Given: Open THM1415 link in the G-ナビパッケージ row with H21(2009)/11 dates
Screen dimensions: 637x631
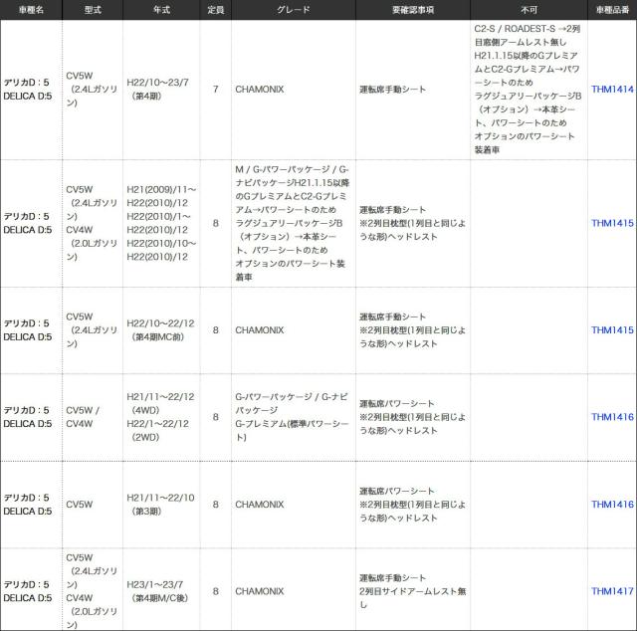Looking at the screenshot, I should [612, 223].
